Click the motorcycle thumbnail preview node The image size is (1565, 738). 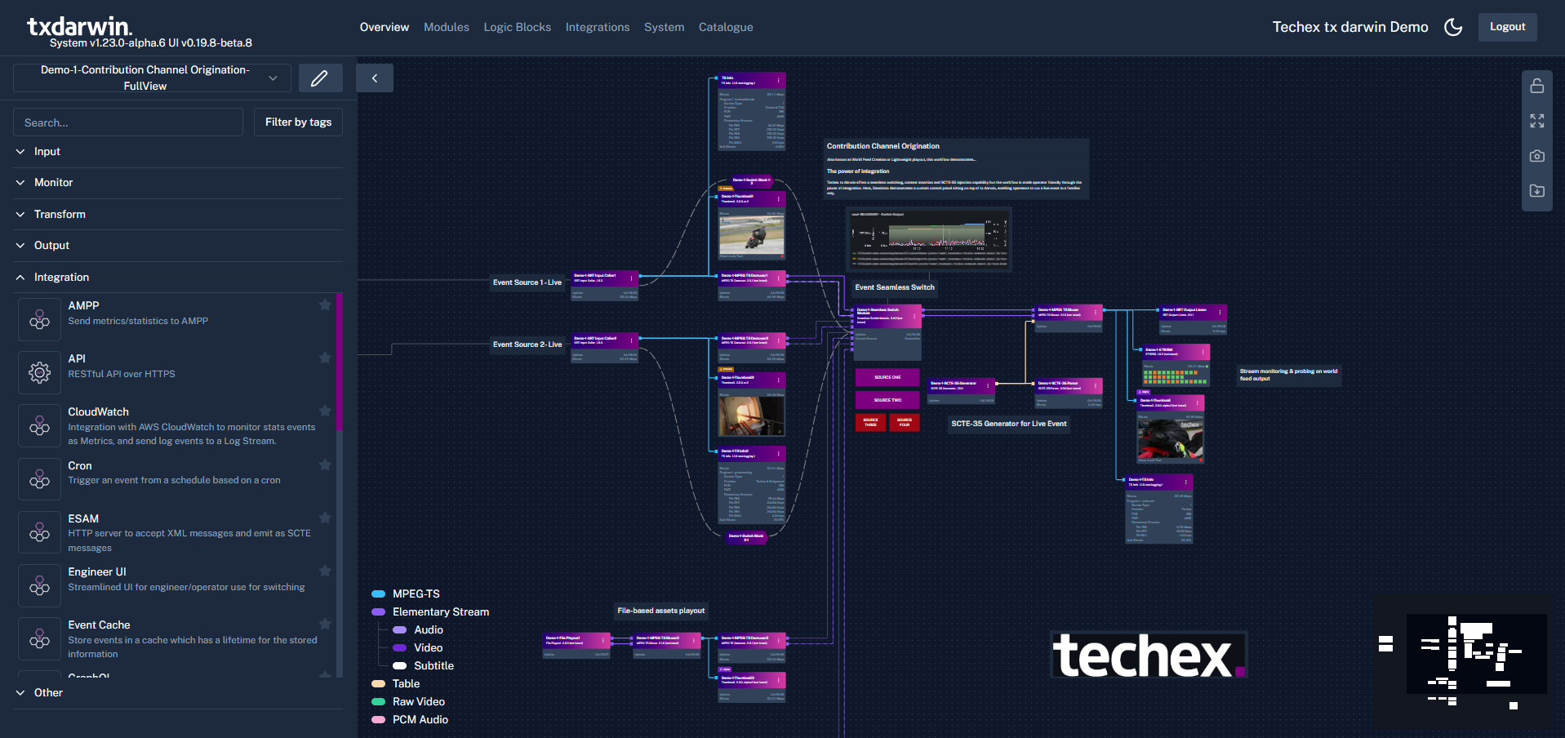pyautogui.click(x=751, y=234)
